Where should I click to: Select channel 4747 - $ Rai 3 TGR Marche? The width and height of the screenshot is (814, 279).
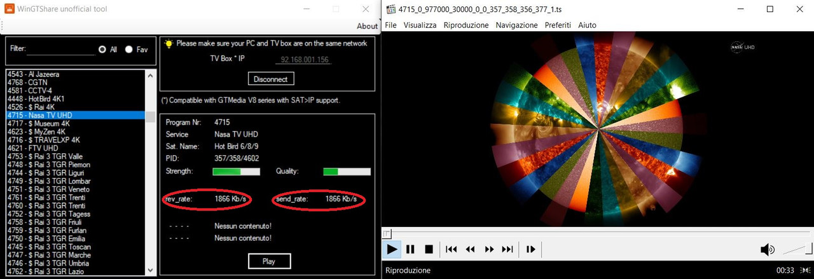(76, 255)
